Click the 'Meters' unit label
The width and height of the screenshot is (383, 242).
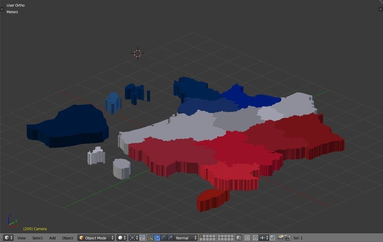coord(12,12)
